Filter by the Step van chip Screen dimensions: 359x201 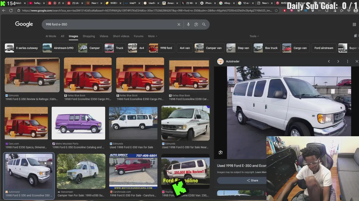pos(239,48)
